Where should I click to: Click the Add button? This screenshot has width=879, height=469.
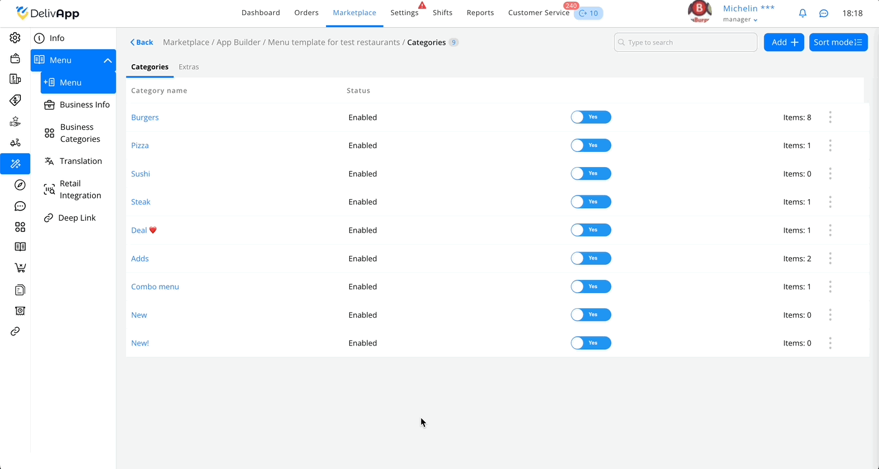point(784,42)
